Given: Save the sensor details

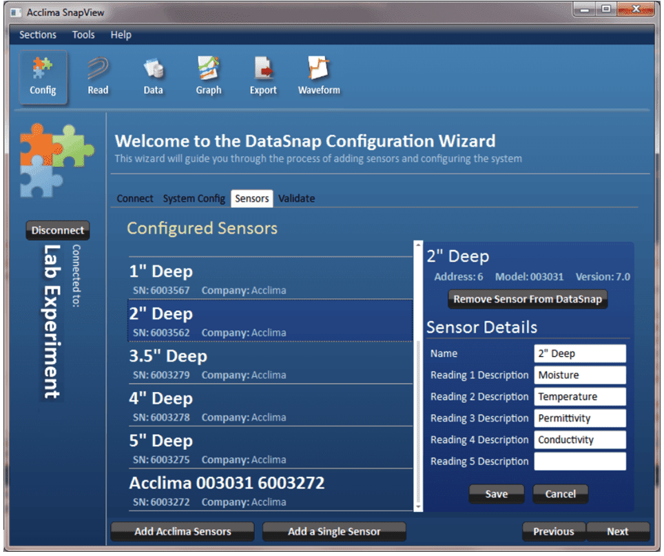Looking at the screenshot, I should (496, 494).
